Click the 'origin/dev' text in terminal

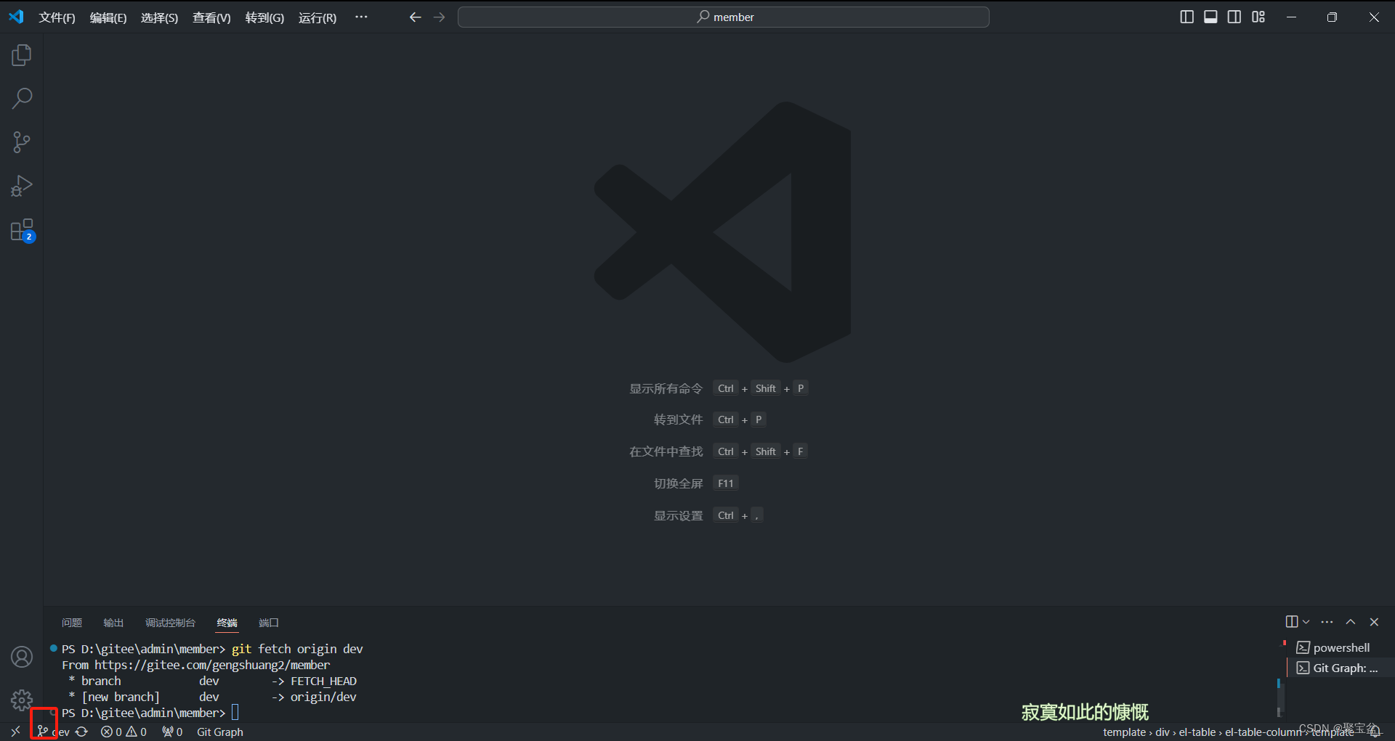point(323,697)
